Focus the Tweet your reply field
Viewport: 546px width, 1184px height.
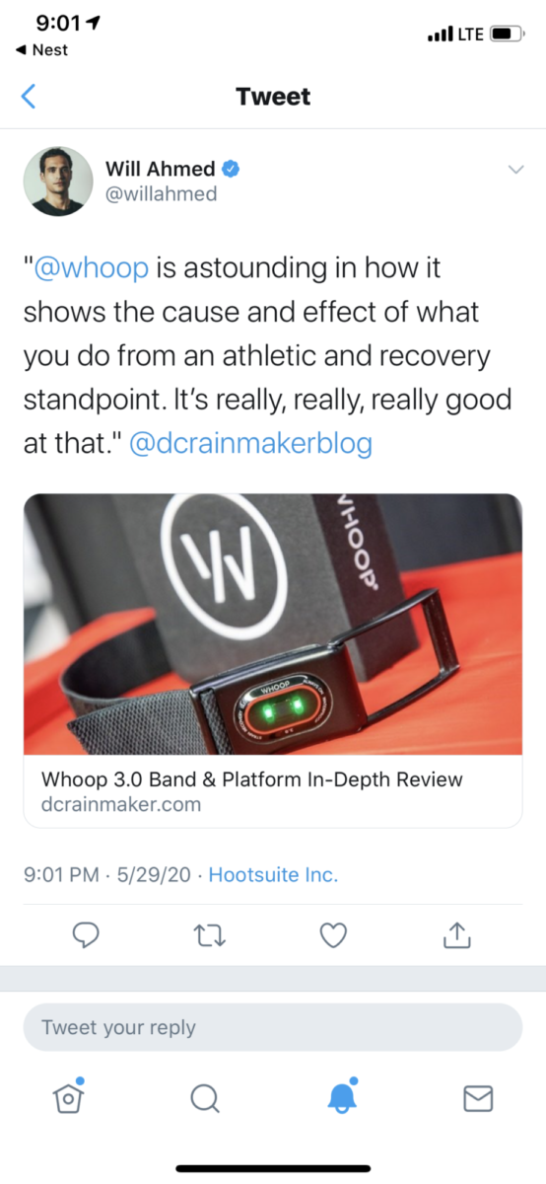(x=273, y=1027)
